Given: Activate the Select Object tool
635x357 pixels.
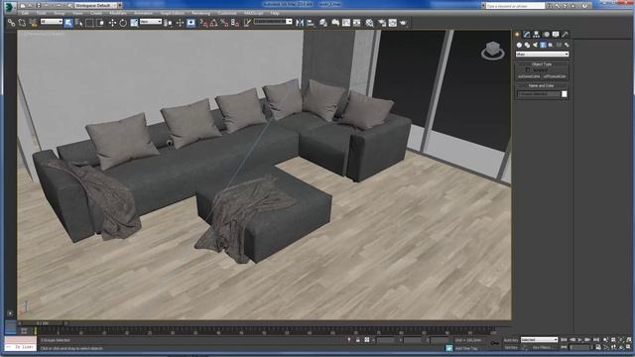Looking at the screenshot, I should point(68,23).
